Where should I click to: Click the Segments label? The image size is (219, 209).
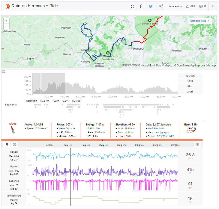11,104
